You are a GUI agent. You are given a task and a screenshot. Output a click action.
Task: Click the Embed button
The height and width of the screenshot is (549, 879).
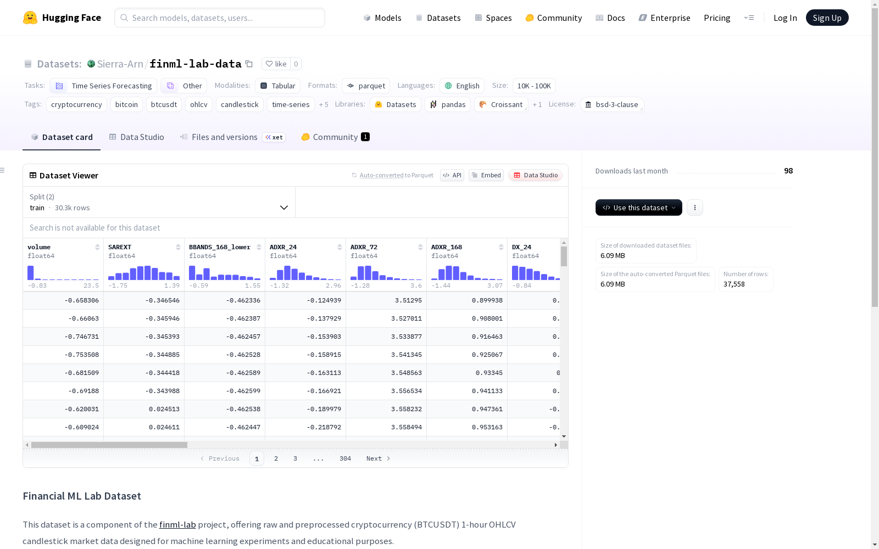click(x=486, y=175)
